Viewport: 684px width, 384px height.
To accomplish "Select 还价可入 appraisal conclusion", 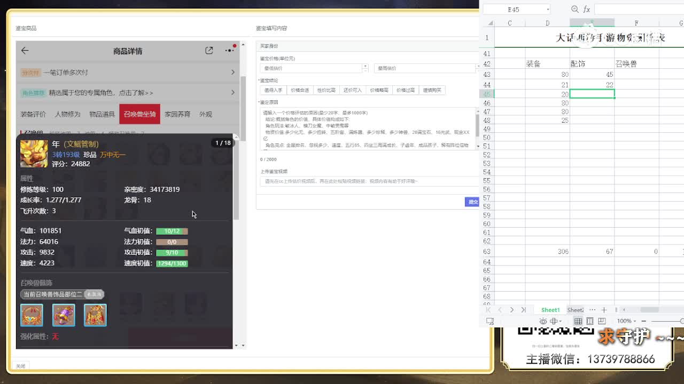I will pyautogui.click(x=352, y=90).
